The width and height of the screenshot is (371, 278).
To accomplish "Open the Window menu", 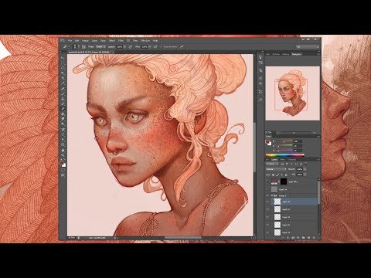I will coord(145,41).
